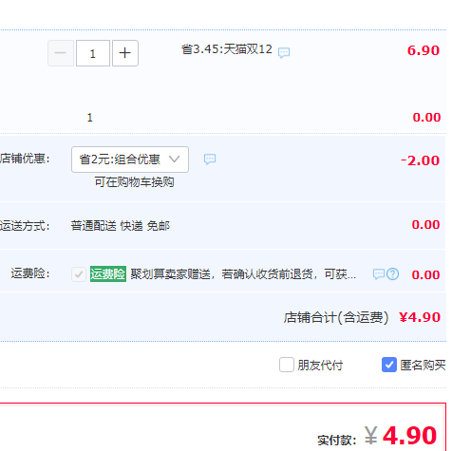Screen dimensions: 452x451
Task: Click the 匿名购买 label text
Action: [423, 365]
